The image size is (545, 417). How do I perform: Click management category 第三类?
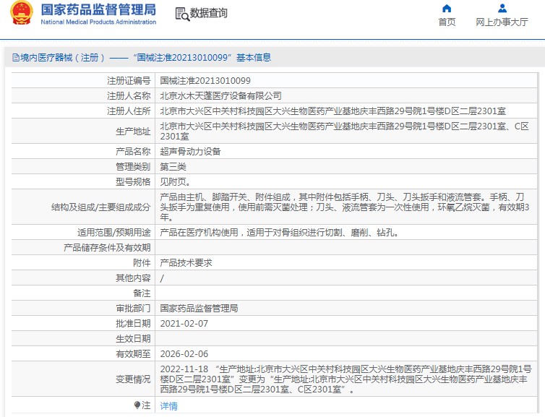pyautogui.click(x=173, y=167)
